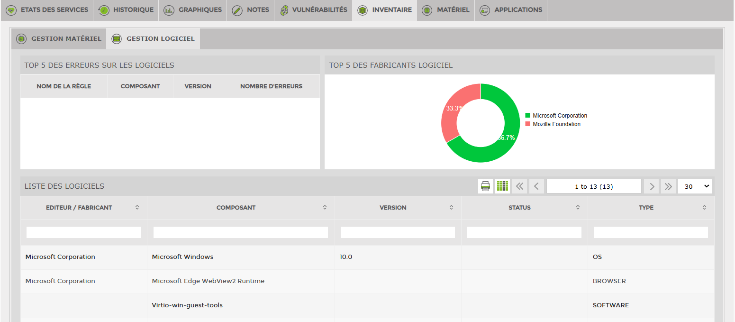Sort by Version column arrows
This screenshot has height=322, width=735.
point(451,208)
